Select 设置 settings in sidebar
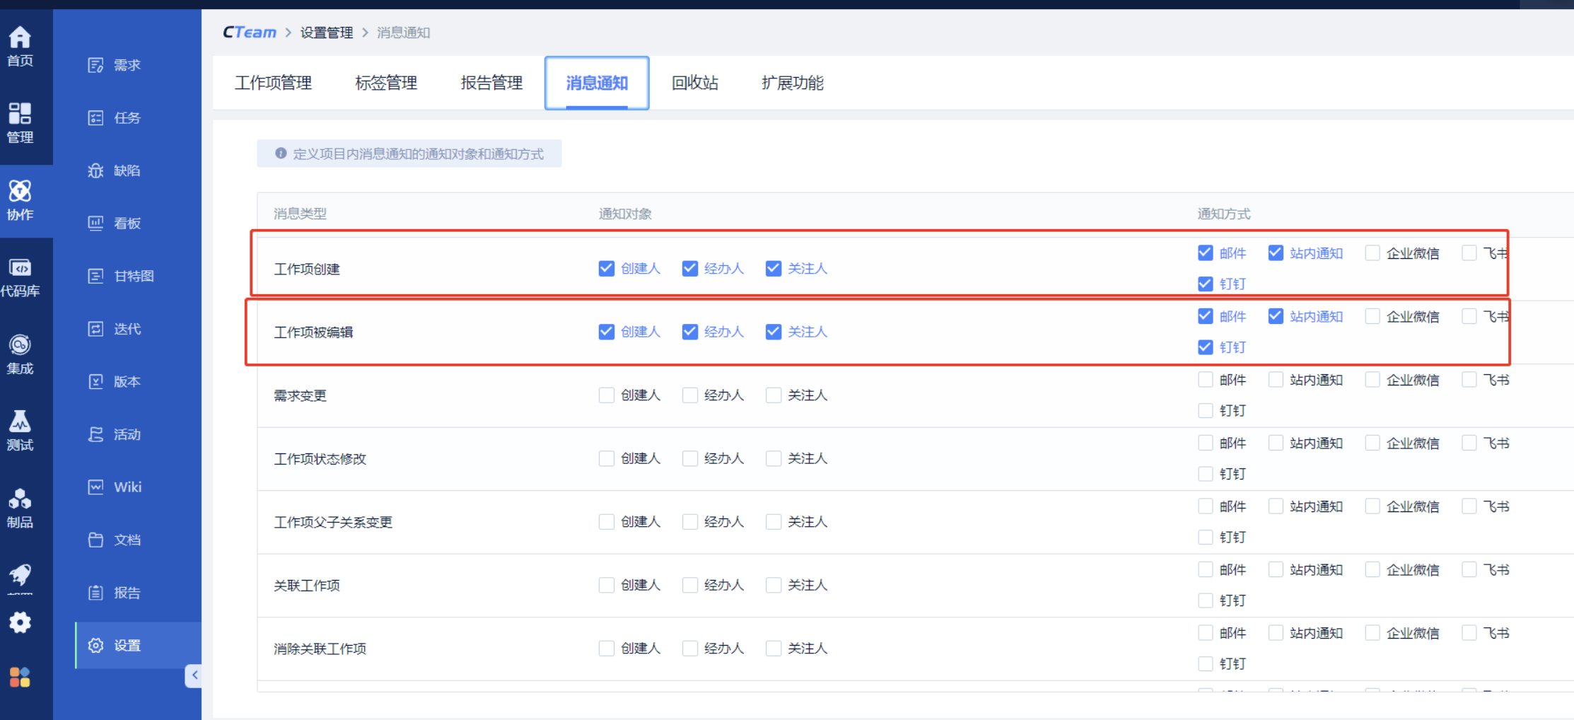 138,645
